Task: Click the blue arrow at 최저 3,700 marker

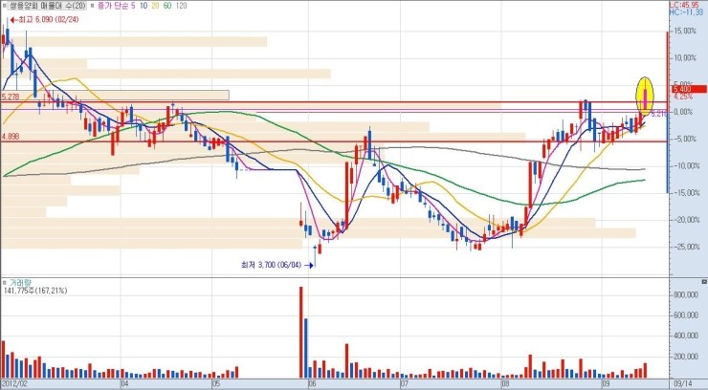Action: 309,265
